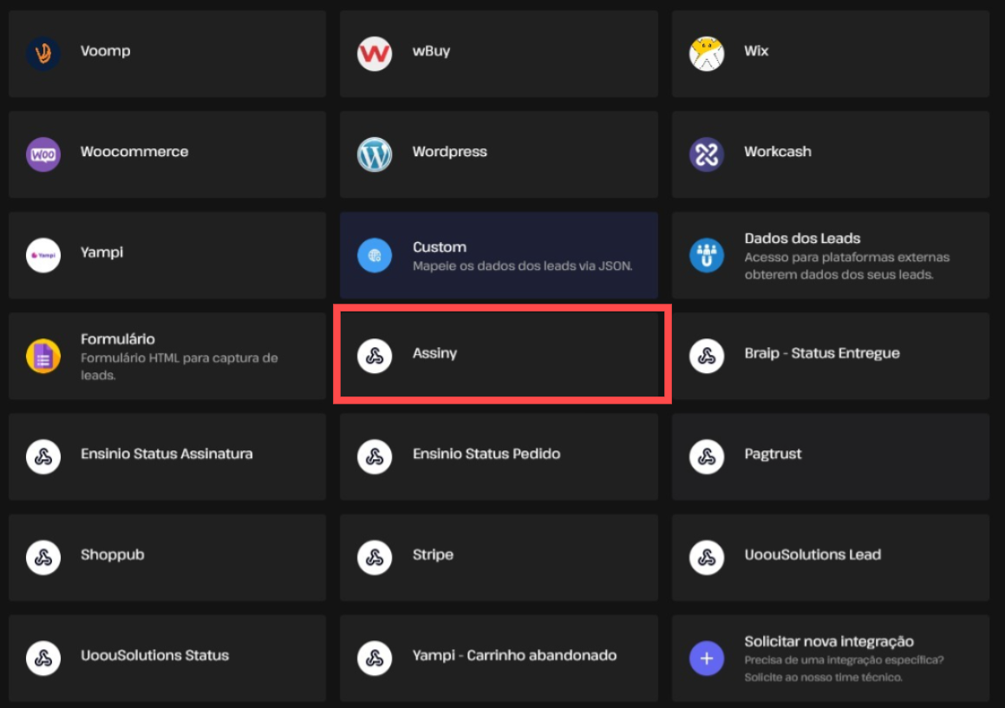Click the wBuy red W icon
This screenshot has width=1005, height=708.
tap(375, 53)
